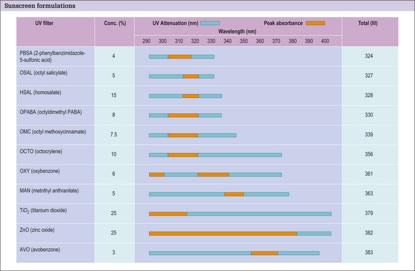Click the orange peak bar for ZnO

point(223,233)
